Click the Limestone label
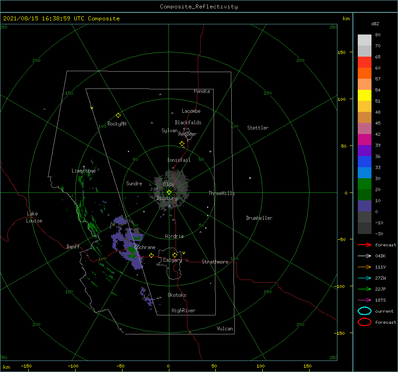398x372 pixels. (x=84, y=171)
